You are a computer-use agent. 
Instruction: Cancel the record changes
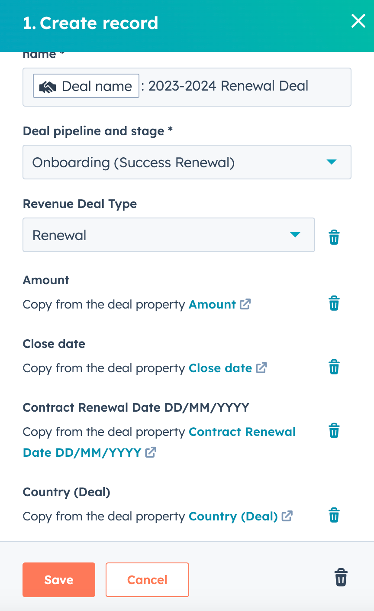tap(147, 580)
